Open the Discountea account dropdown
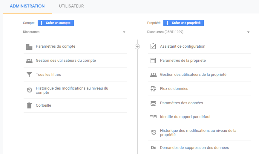 [x=75, y=32]
